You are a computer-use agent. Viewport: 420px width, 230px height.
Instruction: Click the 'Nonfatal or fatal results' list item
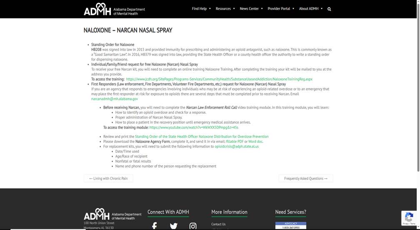(x=133, y=161)
